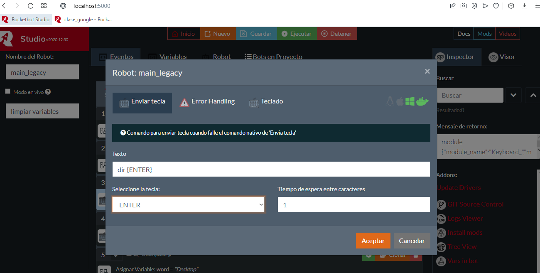Enable the Modo en vivo checkbox
Image resolution: width=540 pixels, height=273 pixels.
tap(8, 91)
